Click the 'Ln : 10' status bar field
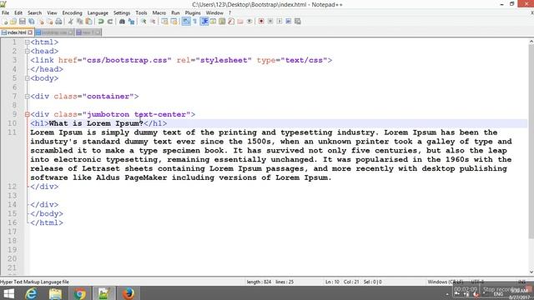Viewport: 534px width, 300px height. coord(332,282)
